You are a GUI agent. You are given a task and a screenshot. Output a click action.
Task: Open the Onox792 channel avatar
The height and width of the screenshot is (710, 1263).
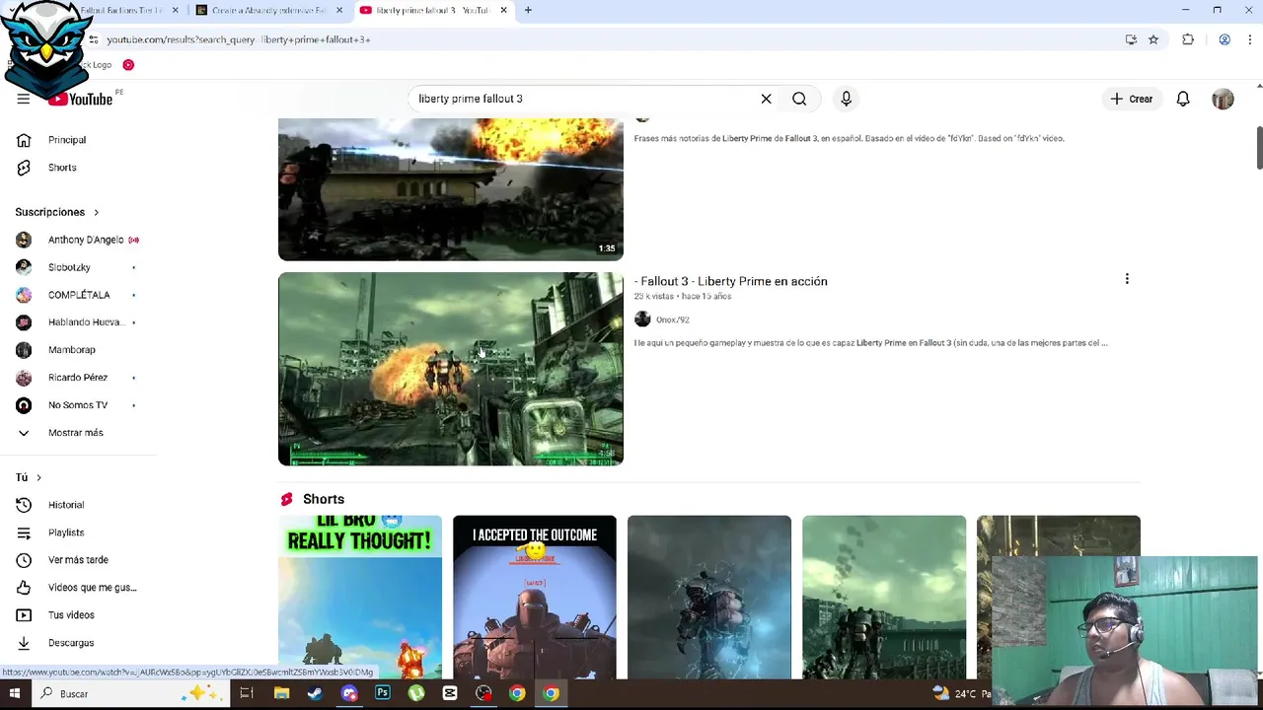(x=642, y=319)
